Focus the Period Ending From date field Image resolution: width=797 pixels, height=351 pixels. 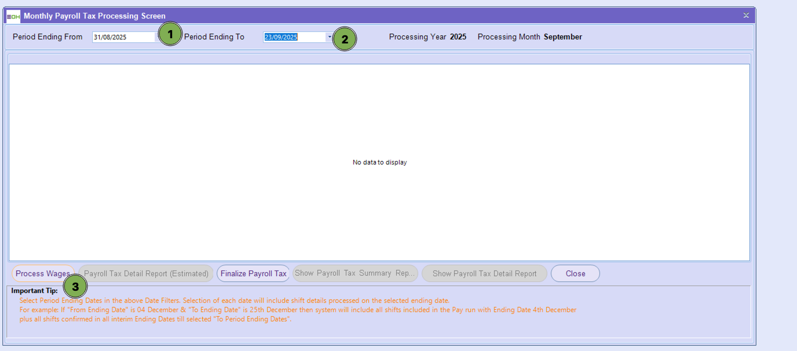(x=123, y=37)
